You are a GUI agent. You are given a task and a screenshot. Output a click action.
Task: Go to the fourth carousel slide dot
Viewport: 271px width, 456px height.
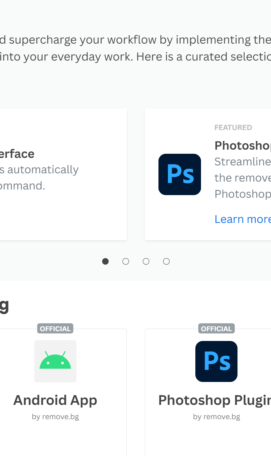(166, 261)
